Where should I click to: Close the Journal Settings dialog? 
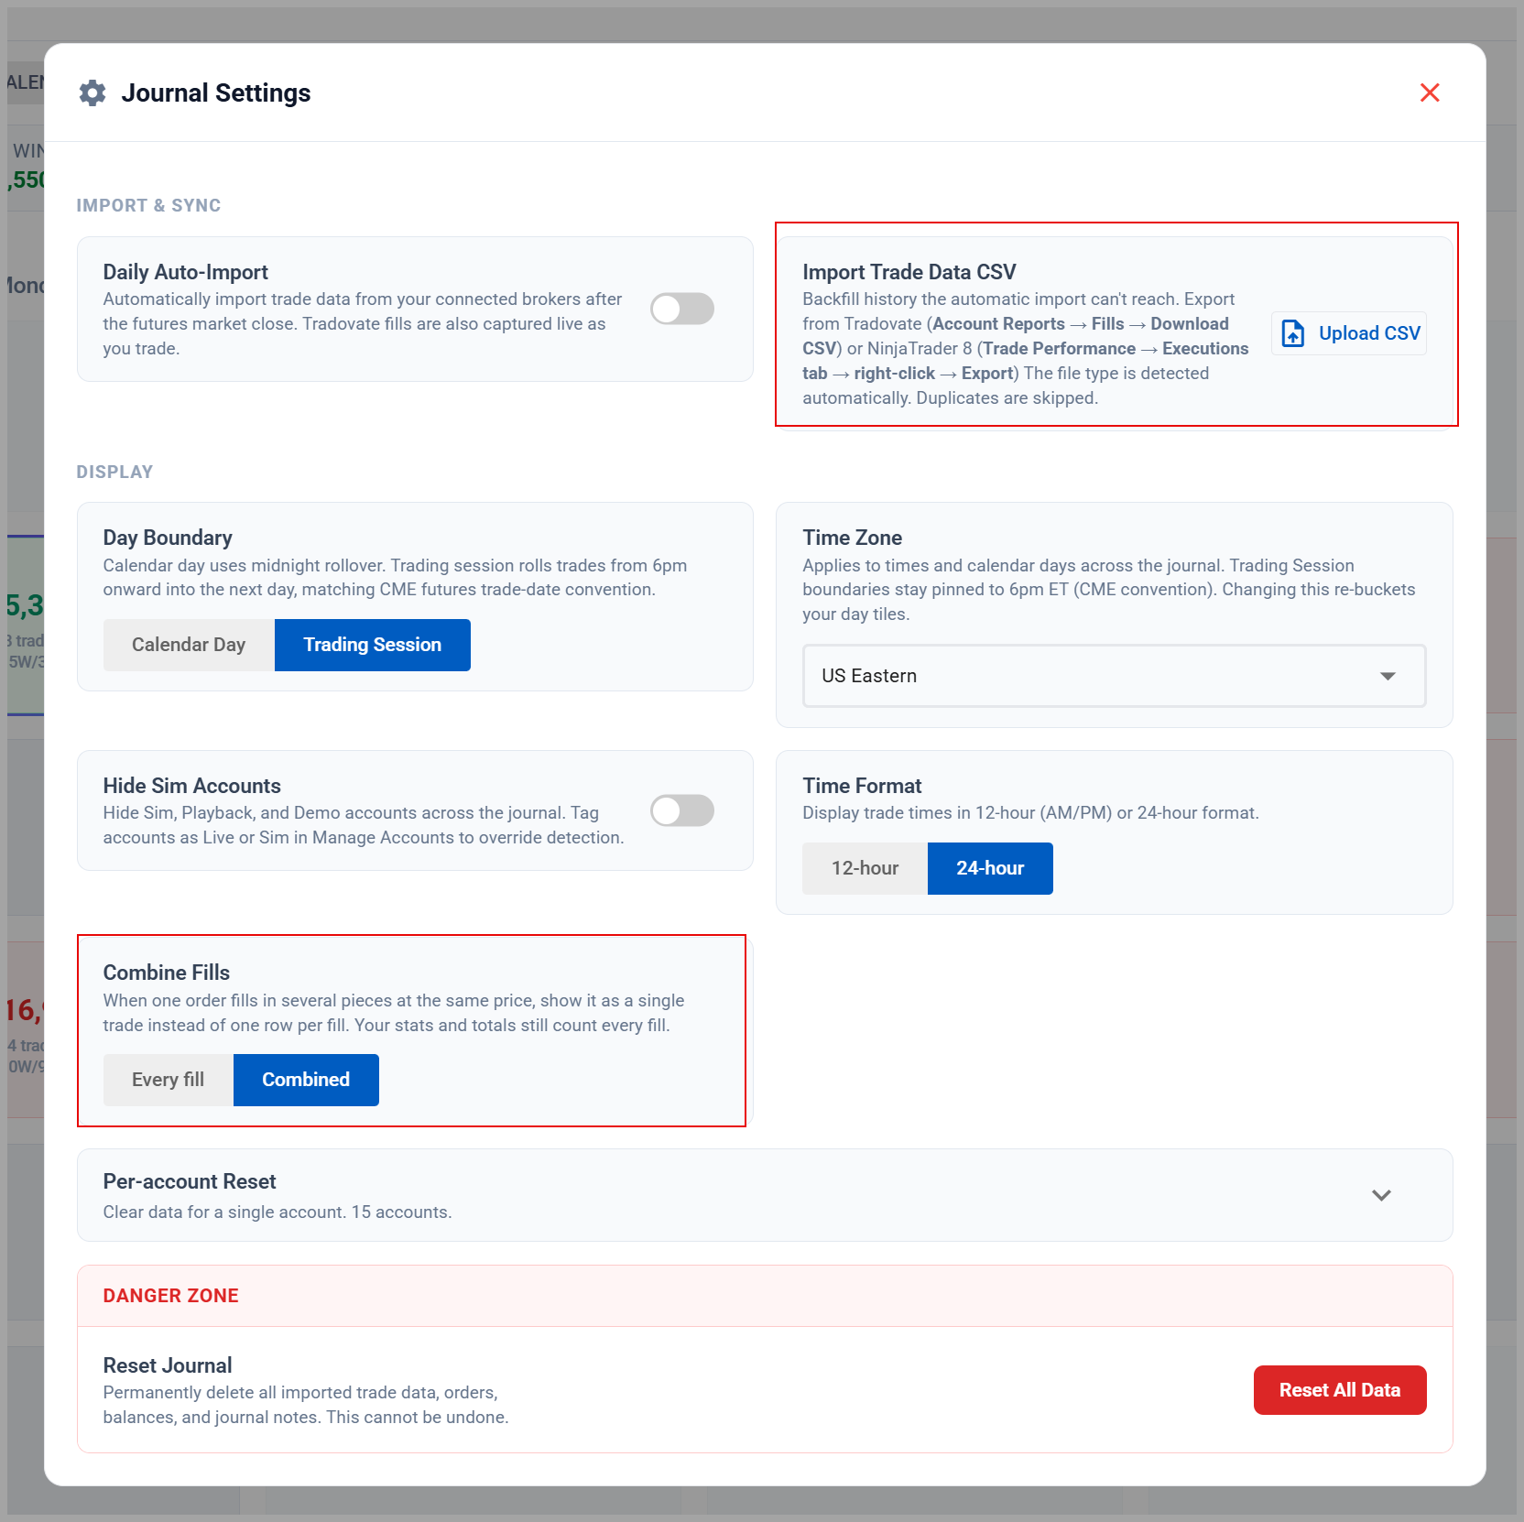click(x=1430, y=92)
